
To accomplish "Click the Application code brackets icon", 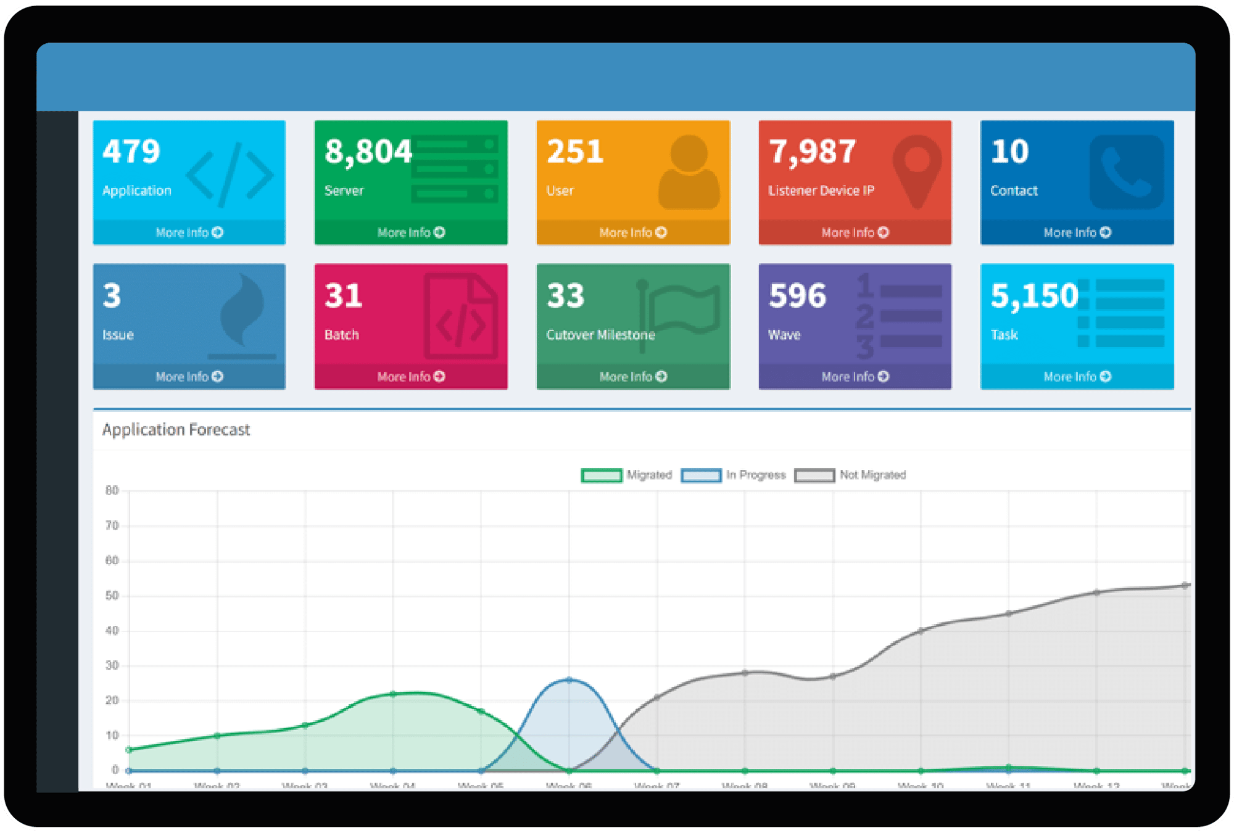I will 230,174.
